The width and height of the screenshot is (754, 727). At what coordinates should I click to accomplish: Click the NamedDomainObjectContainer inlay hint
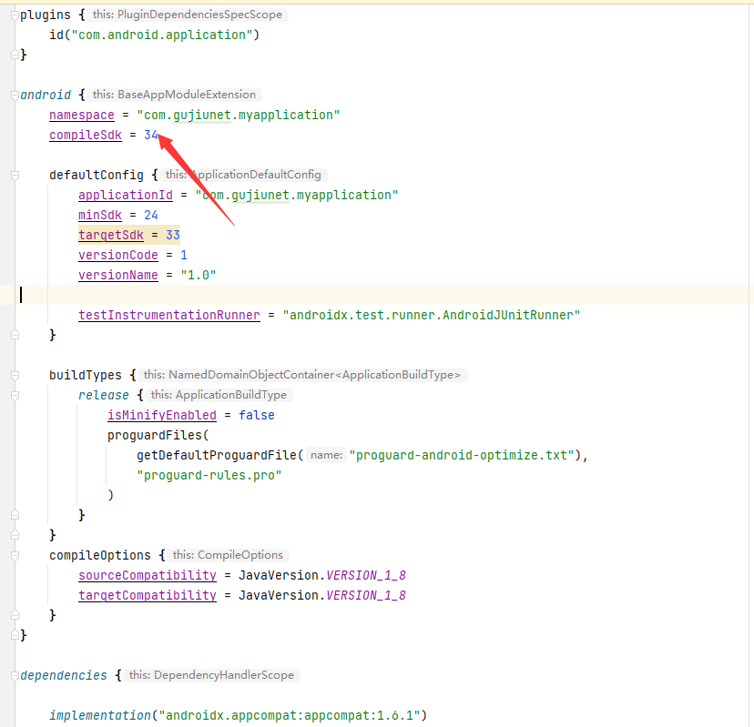click(302, 375)
